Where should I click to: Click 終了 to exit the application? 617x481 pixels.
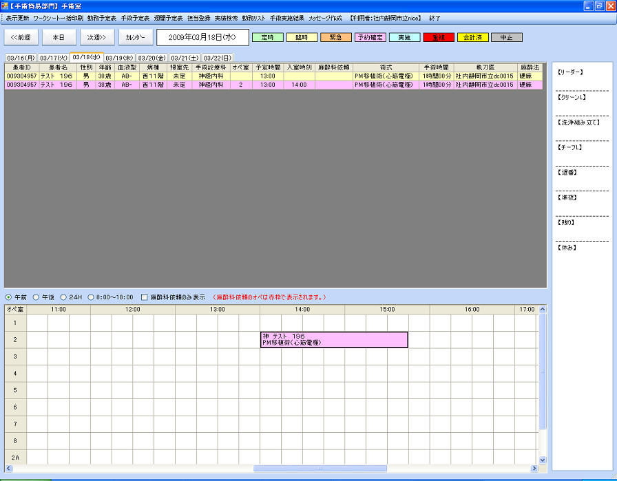(x=435, y=18)
